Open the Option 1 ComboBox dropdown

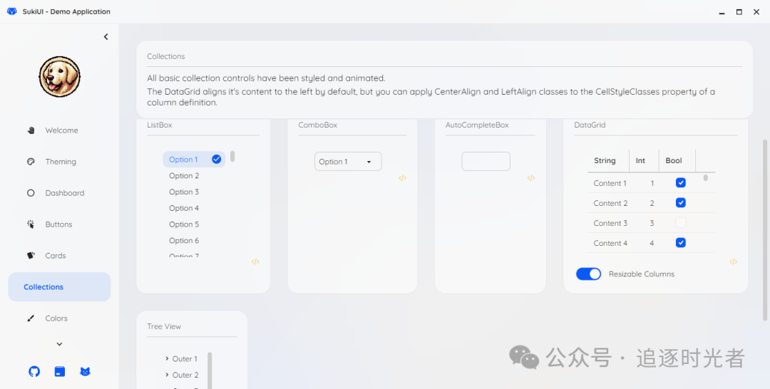point(348,162)
